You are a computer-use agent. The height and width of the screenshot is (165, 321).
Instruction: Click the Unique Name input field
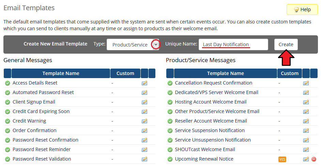tap(233, 44)
